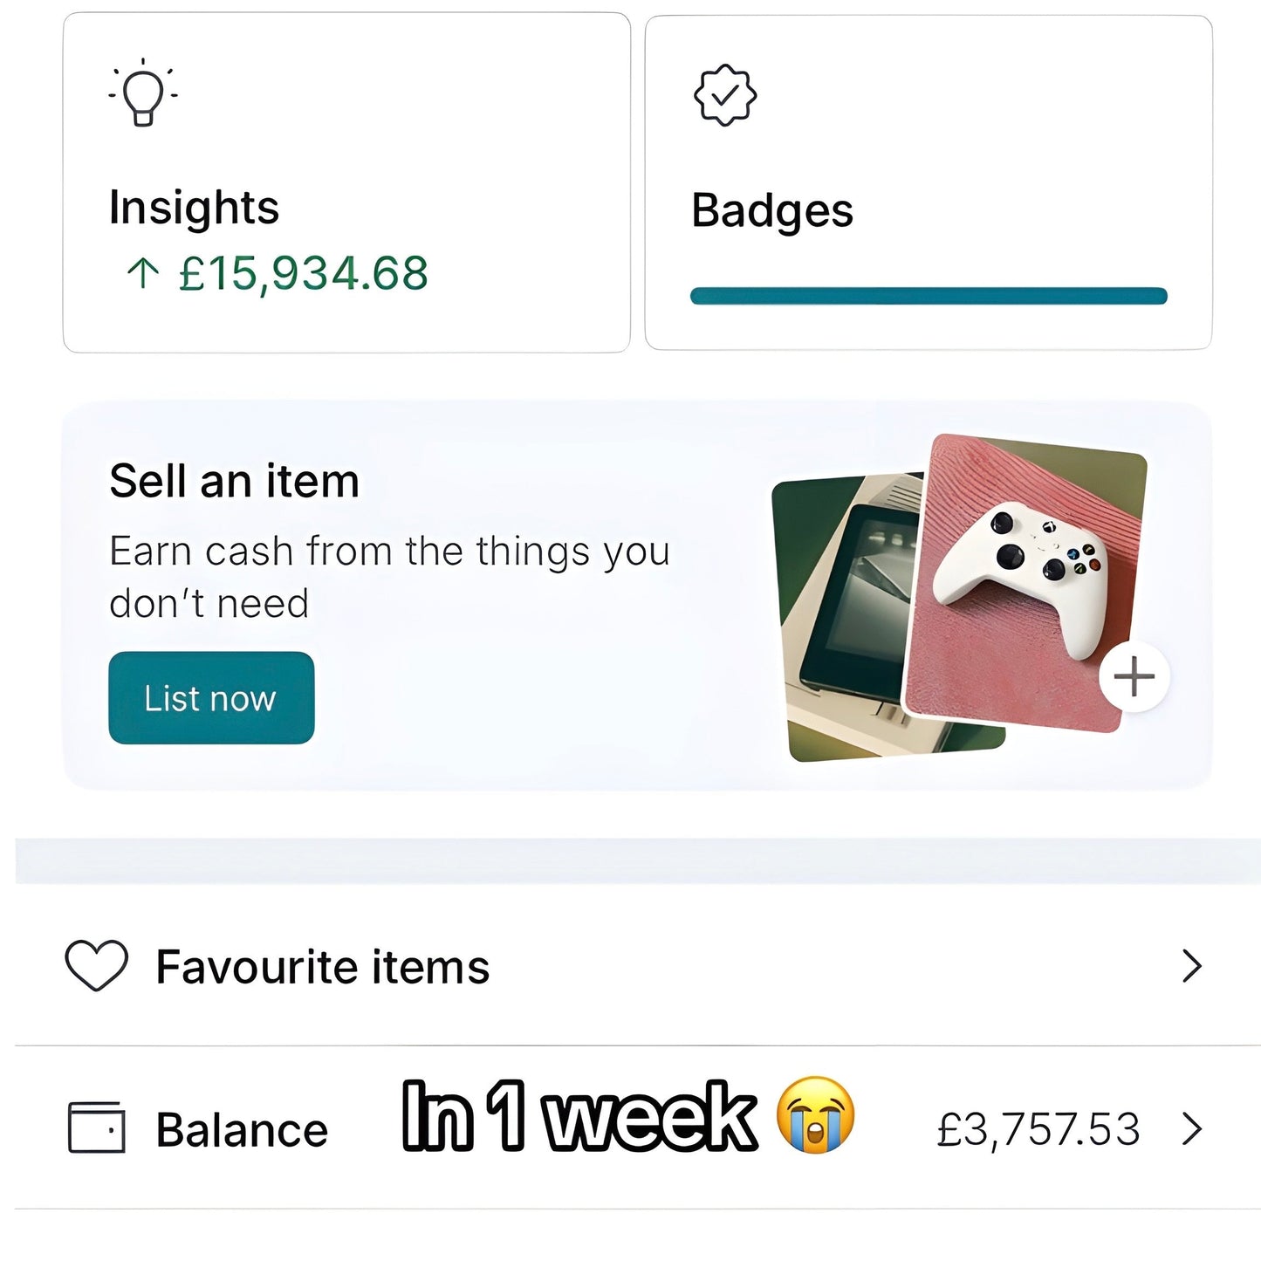Image resolution: width=1261 pixels, height=1261 pixels.
Task: Select the Balance label
Action: 242,1130
